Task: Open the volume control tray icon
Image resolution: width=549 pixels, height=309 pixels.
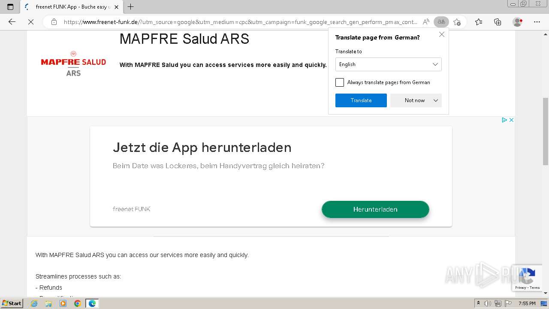Action: coord(488,303)
